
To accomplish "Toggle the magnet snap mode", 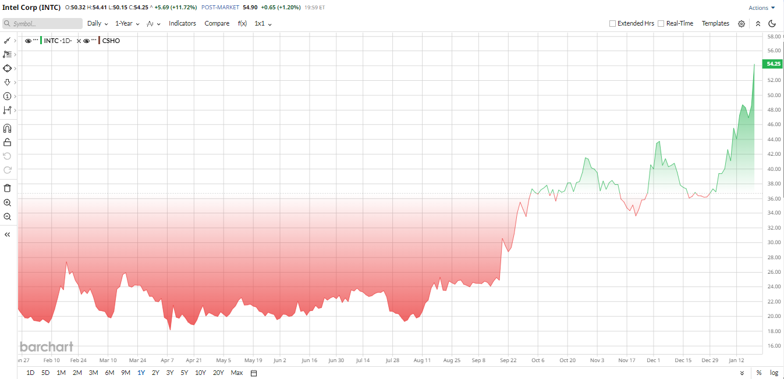I will click(7, 128).
